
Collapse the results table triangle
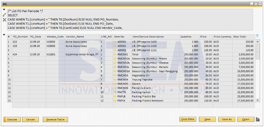[x=4, y=35]
